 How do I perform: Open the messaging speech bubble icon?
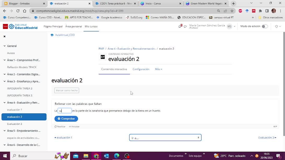point(185,27)
